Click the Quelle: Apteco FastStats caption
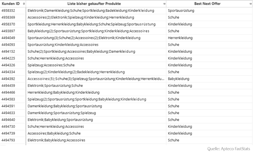This screenshot has height=154, width=253. point(229,149)
